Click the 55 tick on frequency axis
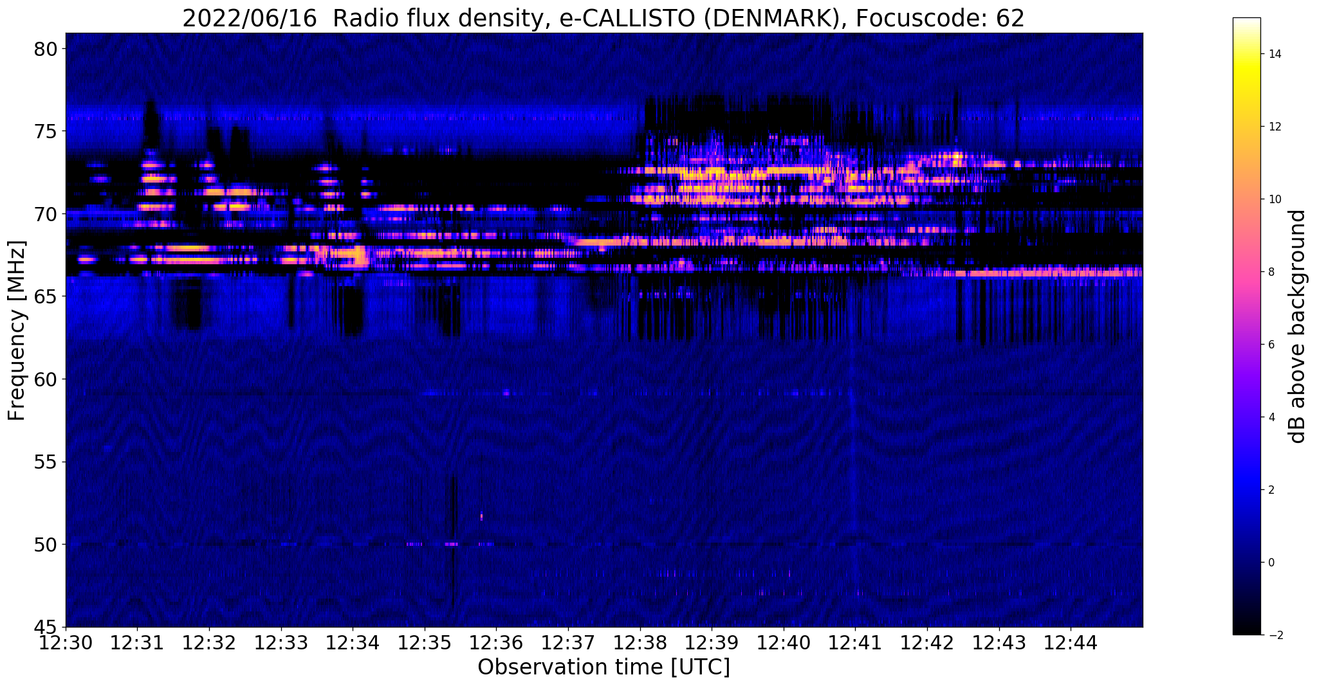 click(46, 462)
